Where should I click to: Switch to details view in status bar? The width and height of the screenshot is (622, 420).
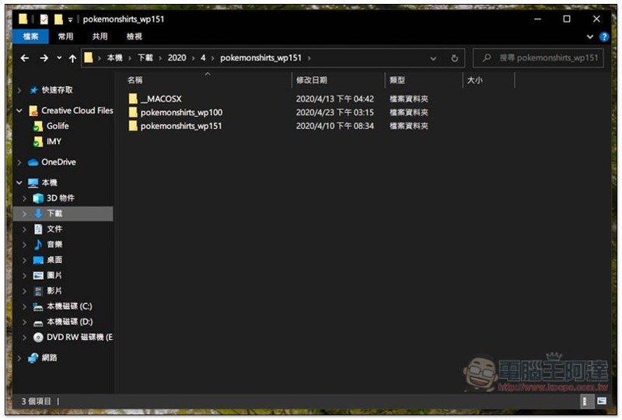pos(586,401)
